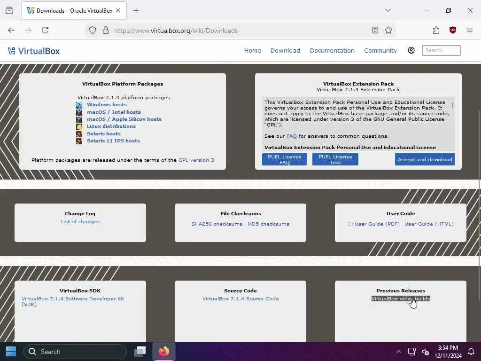The height and width of the screenshot is (361, 481).
Task: Expand the list all tabs chevron
Action: click(x=388, y=10)
